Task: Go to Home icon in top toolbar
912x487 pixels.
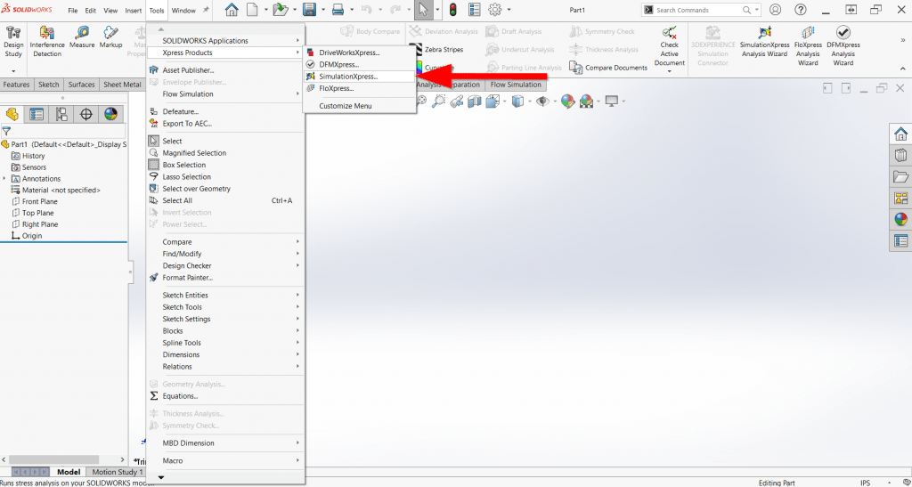Action: pyautogui.click(x=232, y=10)
